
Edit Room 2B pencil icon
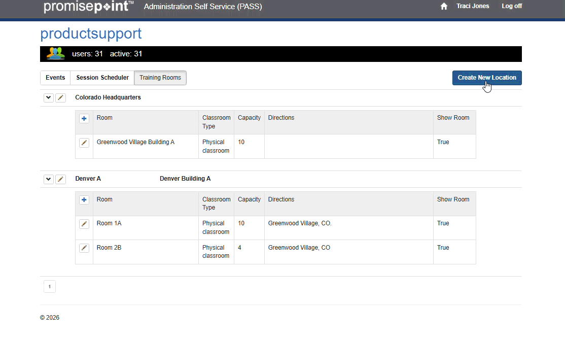pyautogui.click(x=84, y=248)
